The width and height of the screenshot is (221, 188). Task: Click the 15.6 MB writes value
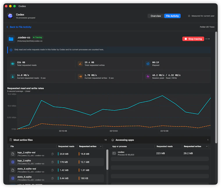85,154
